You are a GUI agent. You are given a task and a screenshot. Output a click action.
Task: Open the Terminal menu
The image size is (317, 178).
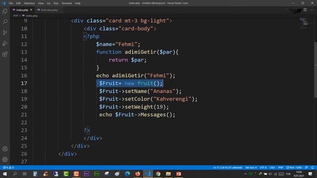point(67,3)
